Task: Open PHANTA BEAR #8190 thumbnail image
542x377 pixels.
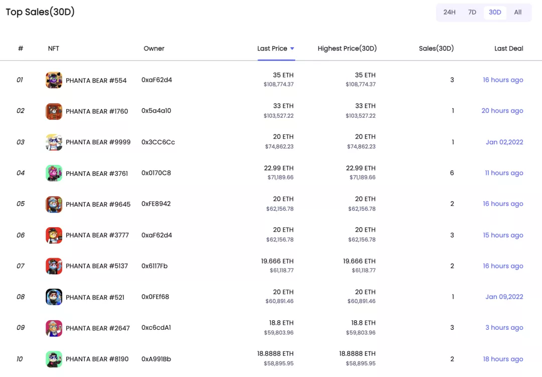Action: [54, 359]
